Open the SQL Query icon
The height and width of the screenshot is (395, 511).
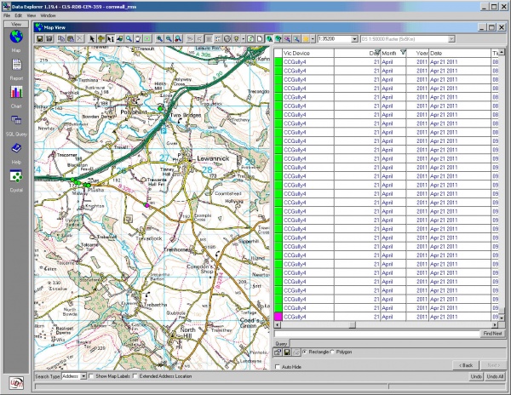click(15, 121)
